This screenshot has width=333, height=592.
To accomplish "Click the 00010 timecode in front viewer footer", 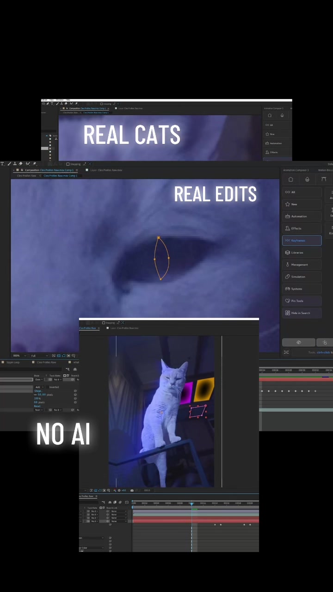I will coord(147,490).
